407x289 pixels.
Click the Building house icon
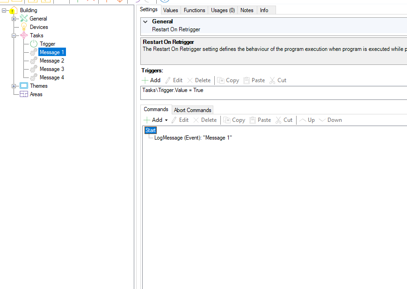coord(14,10)
